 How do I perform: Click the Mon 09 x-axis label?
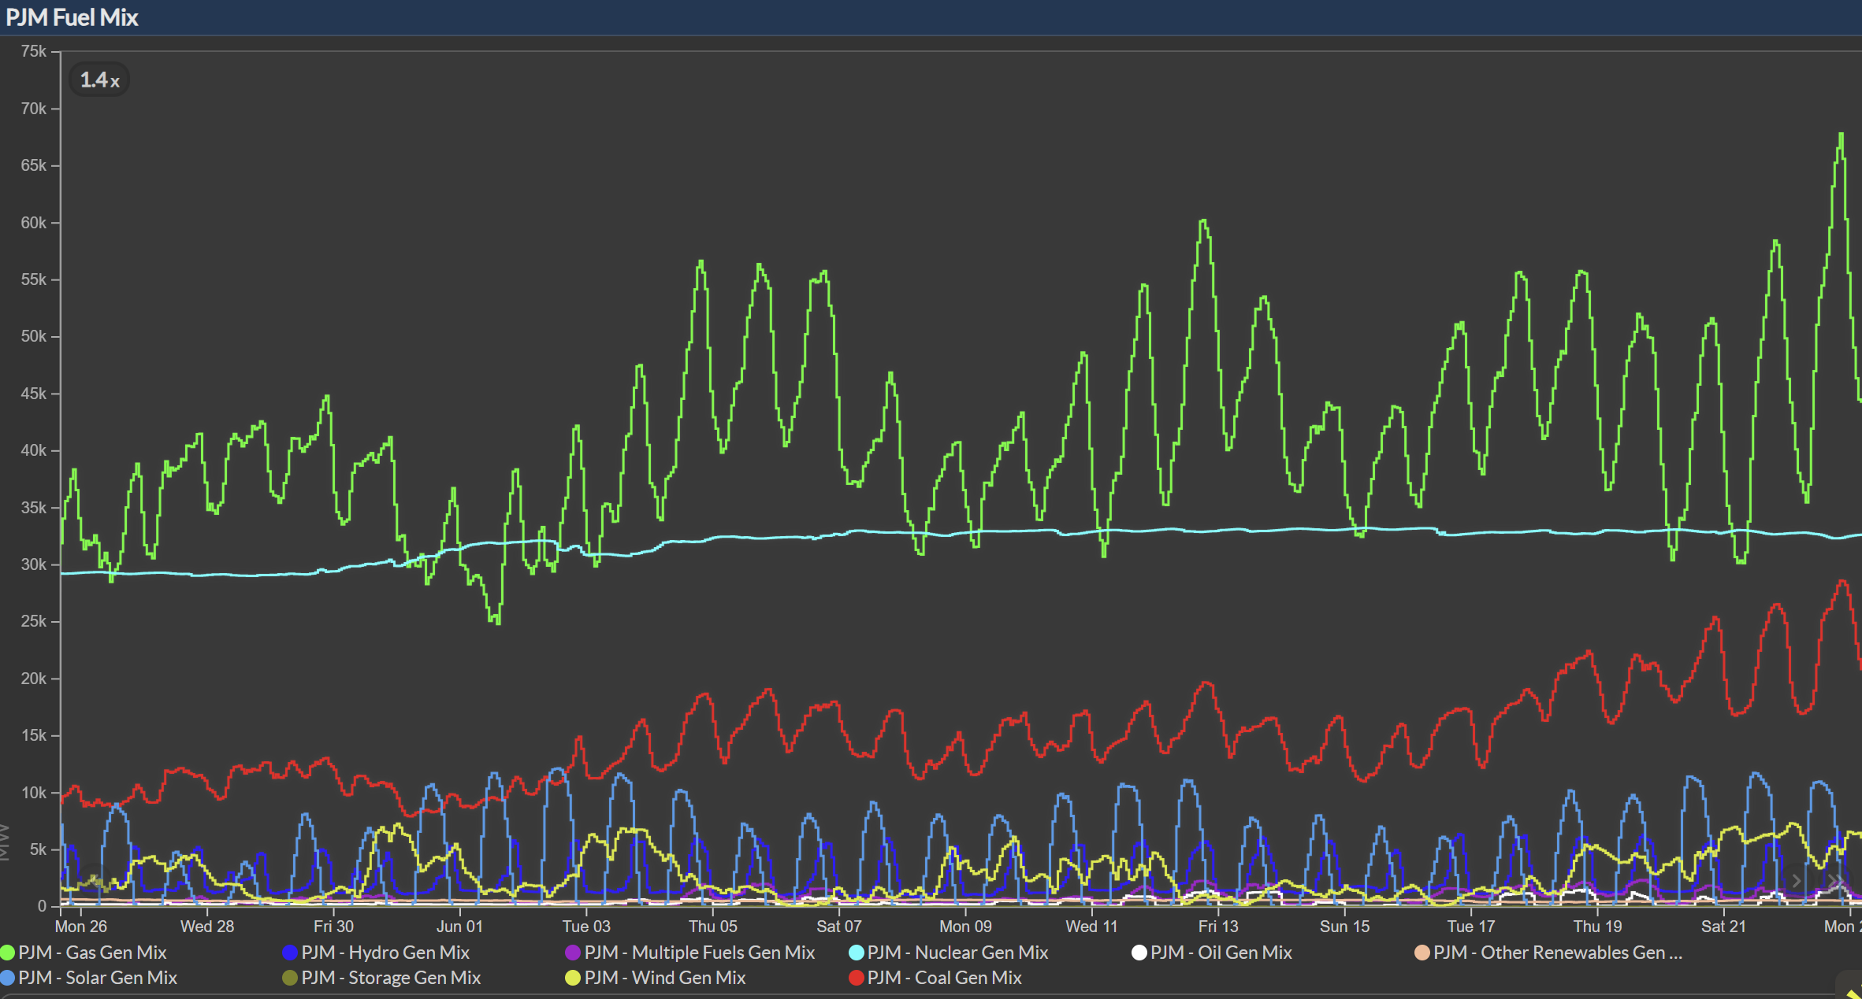tap(965, 927)
